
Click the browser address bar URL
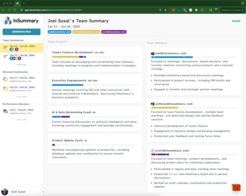point(53,10)
